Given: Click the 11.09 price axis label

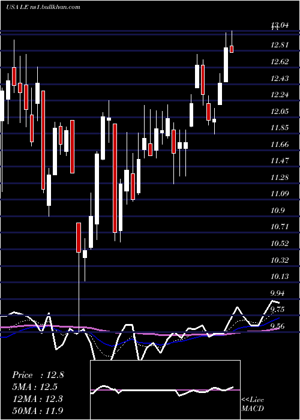Looking at the screenshot, I should (280, 194).
